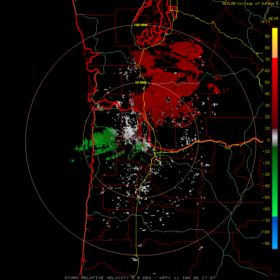
Task: Click the 70 value on the velocity scale
Action: tap(267, 59)
